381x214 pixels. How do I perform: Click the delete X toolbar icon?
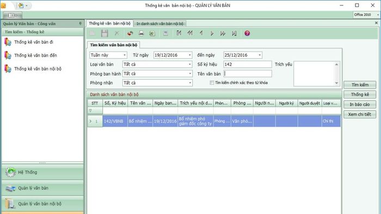[117, 33]
